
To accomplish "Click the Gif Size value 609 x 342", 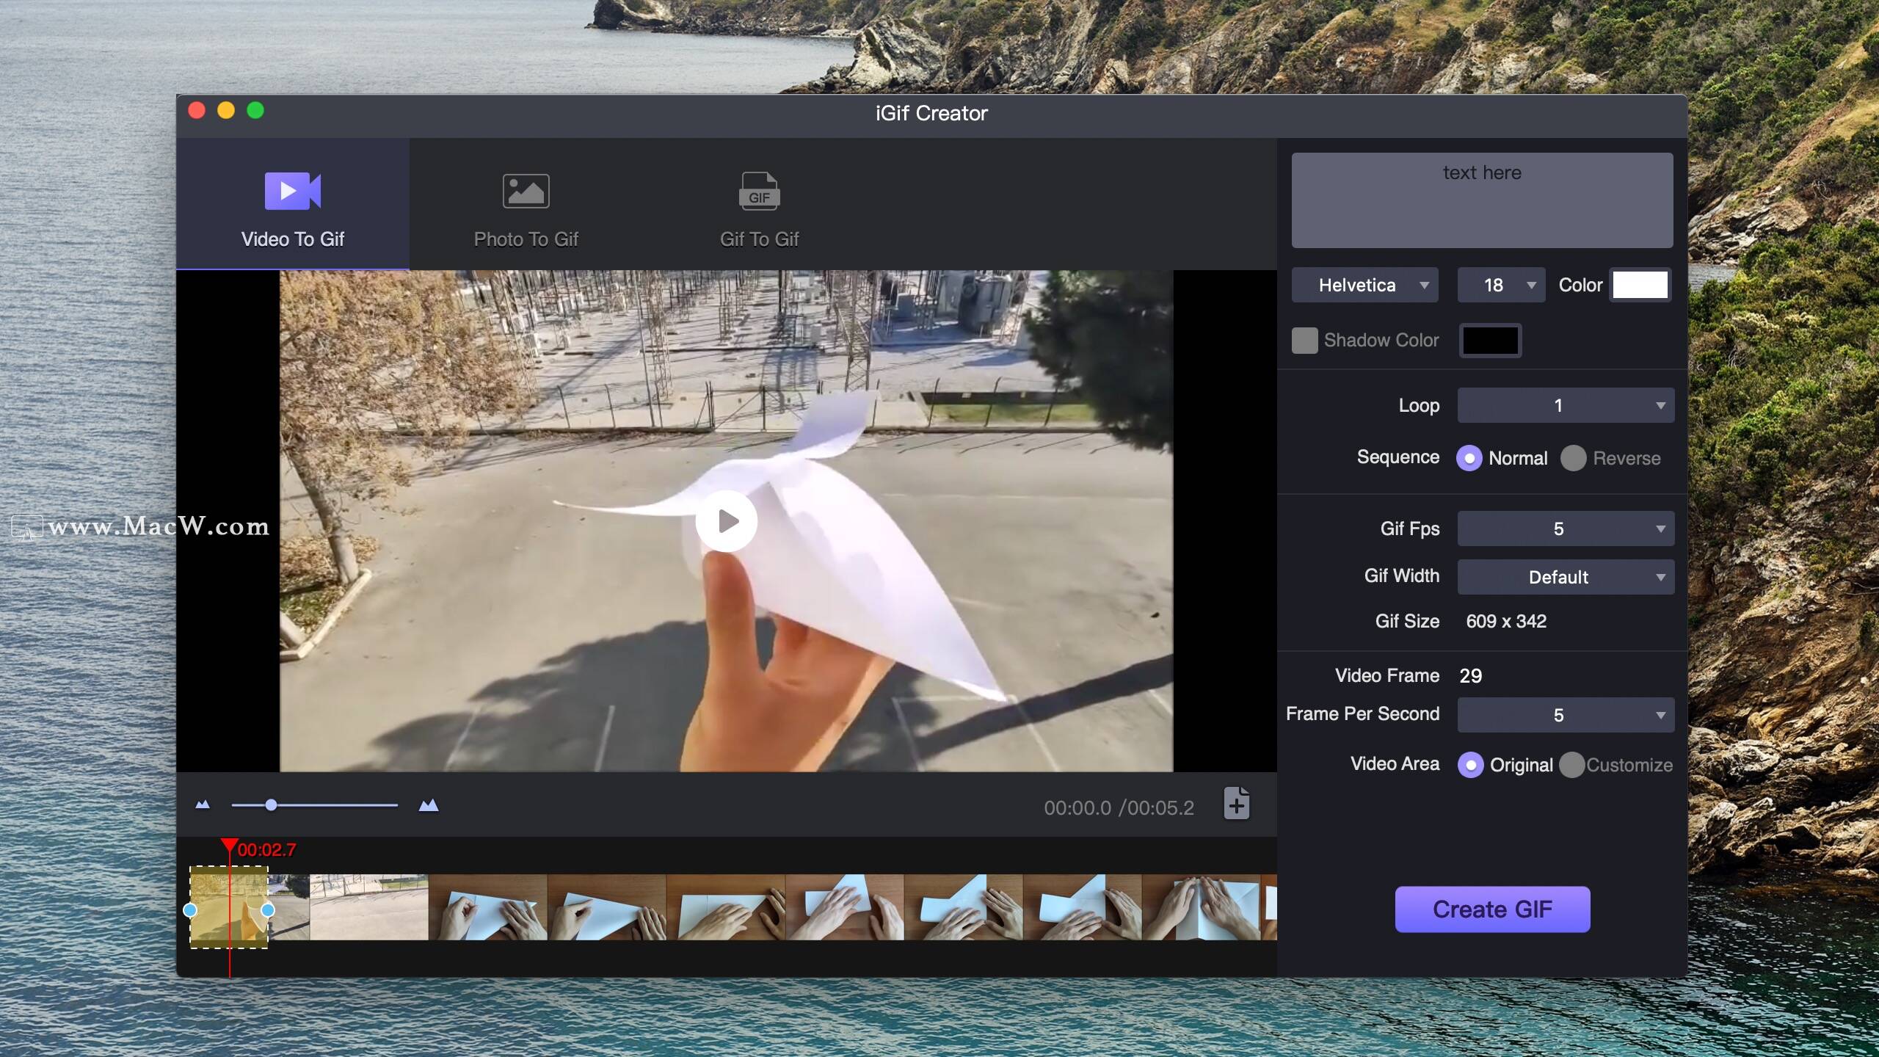I will 1506,621.
